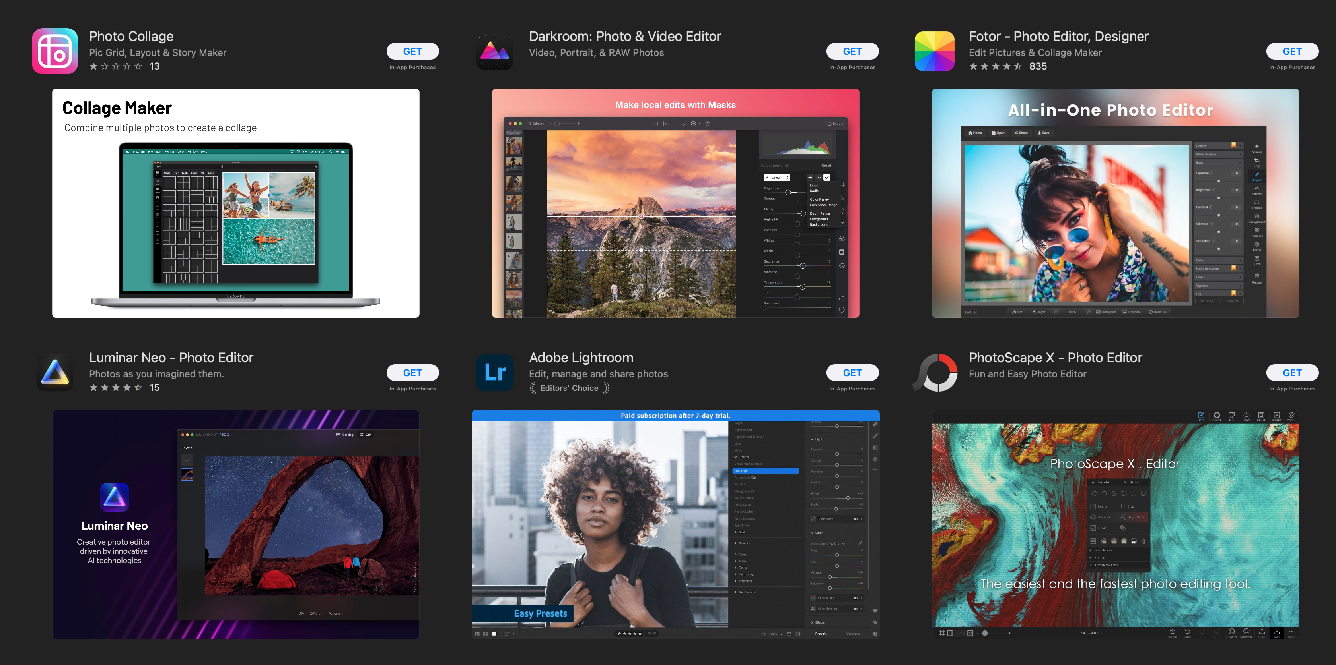Click 'Pic Grid, Layout & Story Maker' subtitle
This screenshot has height=665, width=1336.
pyautogui.click(x=158, y=53)
